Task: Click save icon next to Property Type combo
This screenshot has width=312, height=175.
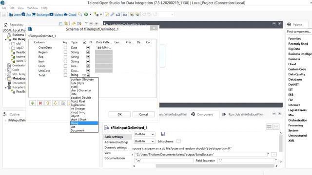Action: pos(163,134)
